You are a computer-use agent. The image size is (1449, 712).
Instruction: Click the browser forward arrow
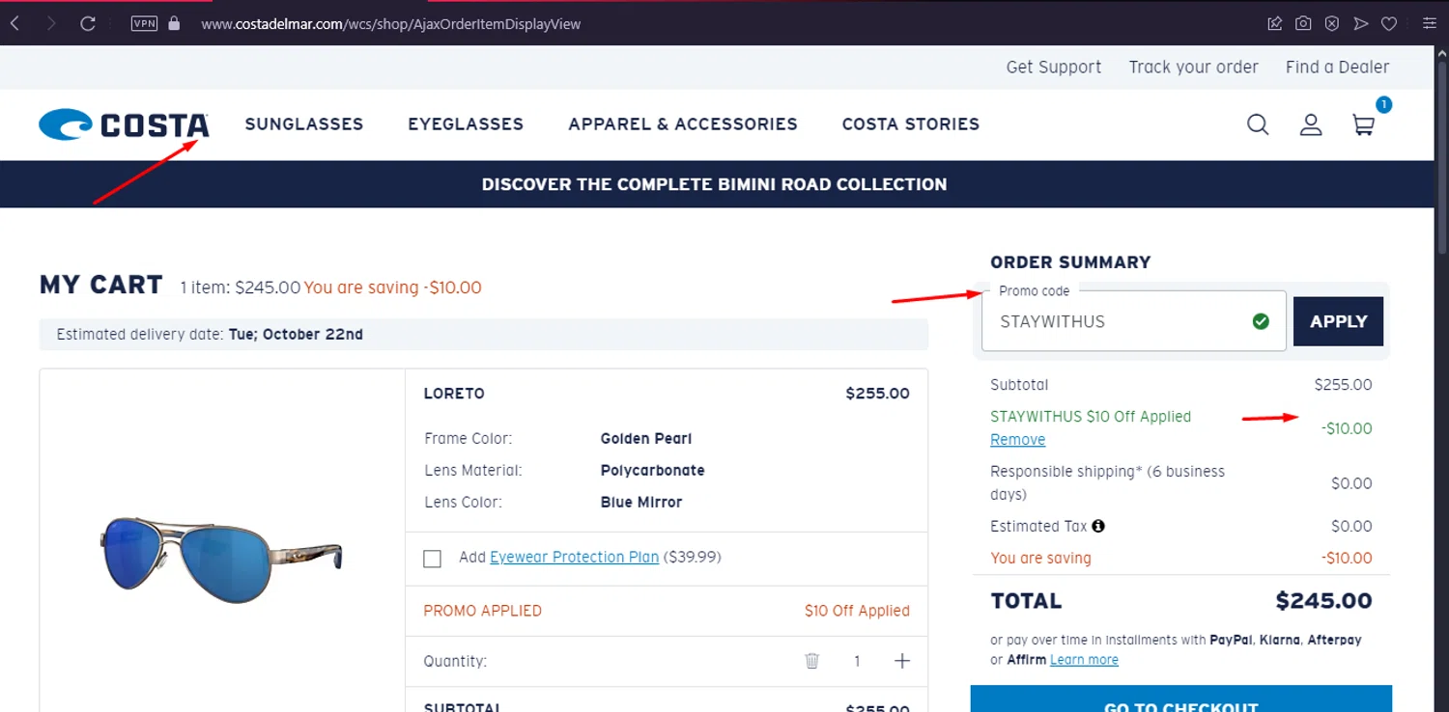51,23
